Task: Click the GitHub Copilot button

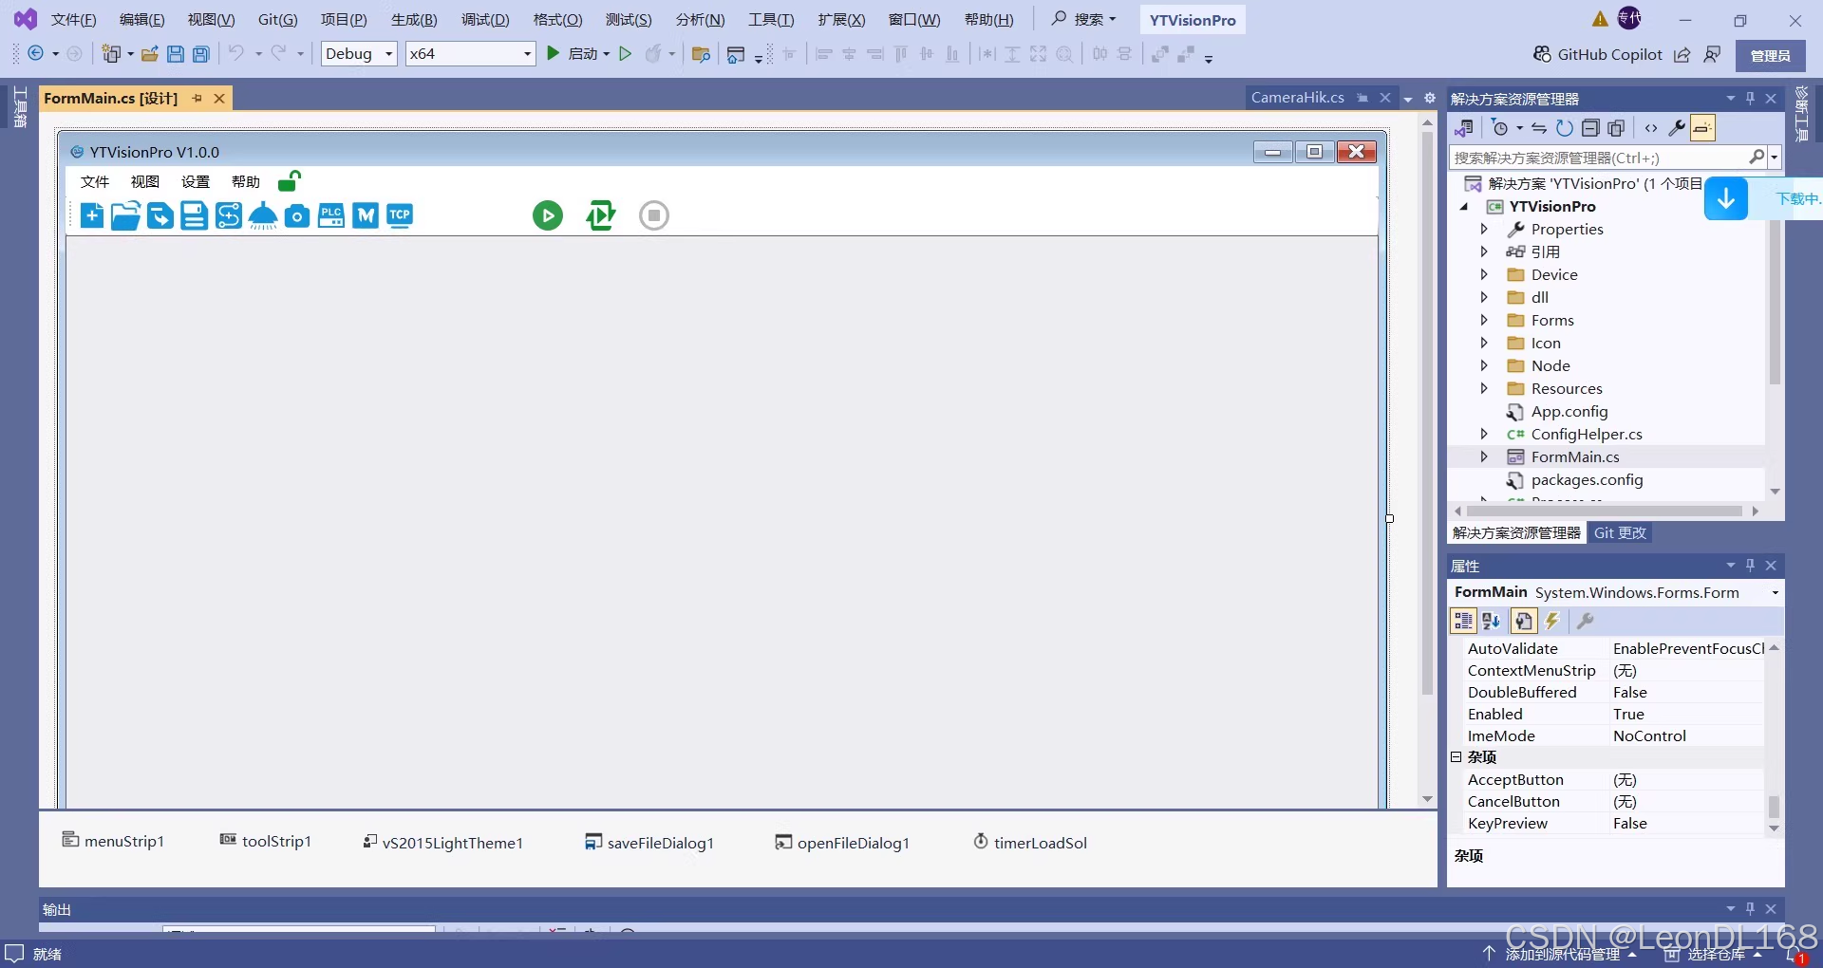Action: coord(1598,55)
